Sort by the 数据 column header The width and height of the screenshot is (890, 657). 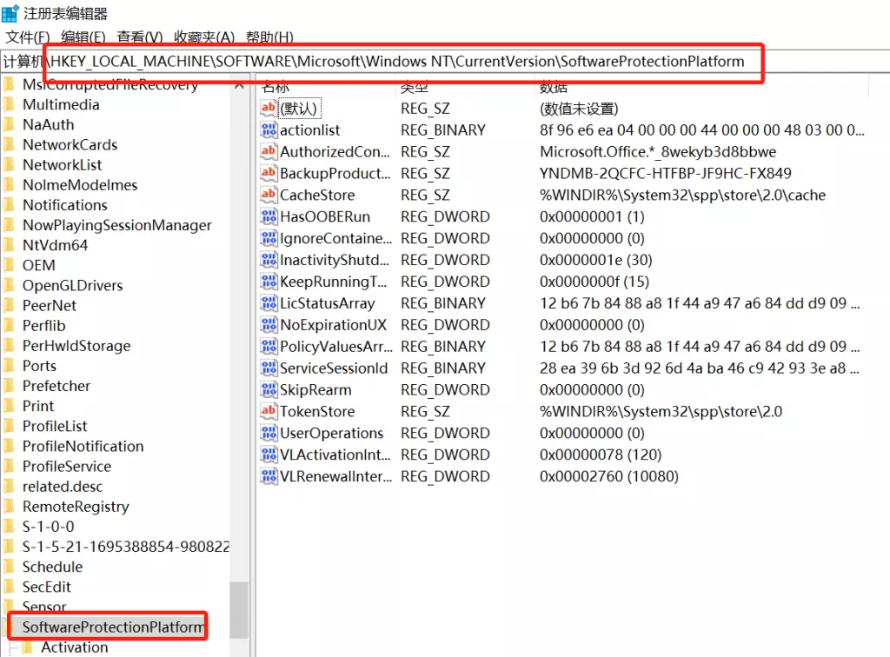[554, 87]
